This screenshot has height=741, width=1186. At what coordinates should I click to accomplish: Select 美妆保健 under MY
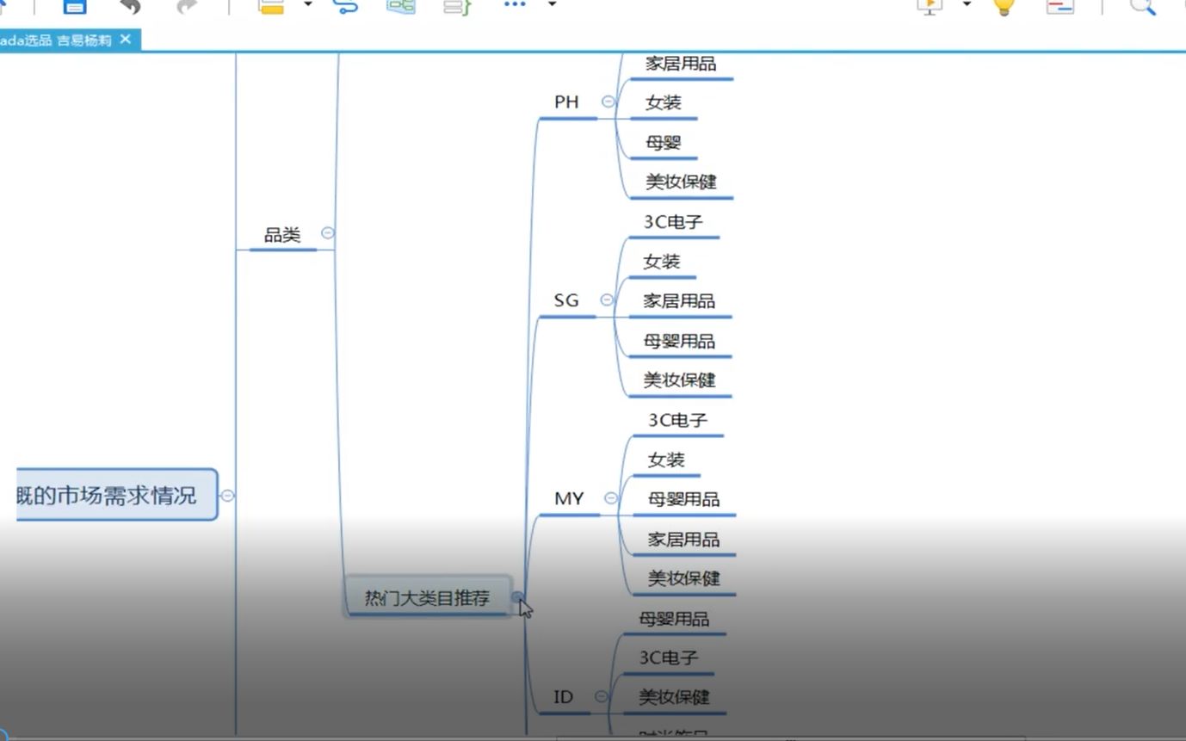[x=683, y=578]
